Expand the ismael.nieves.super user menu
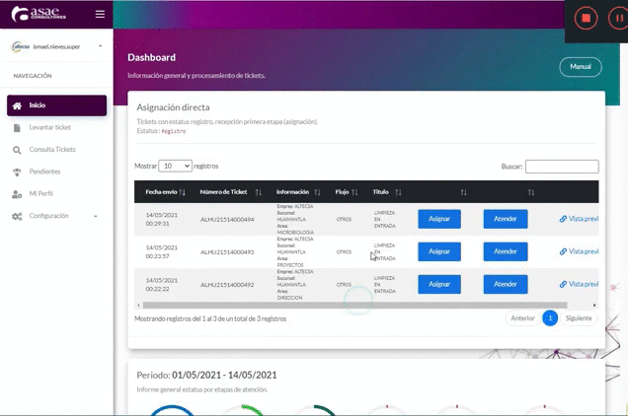Viewport: 628px width, 416px height. [x=101, y=46]
